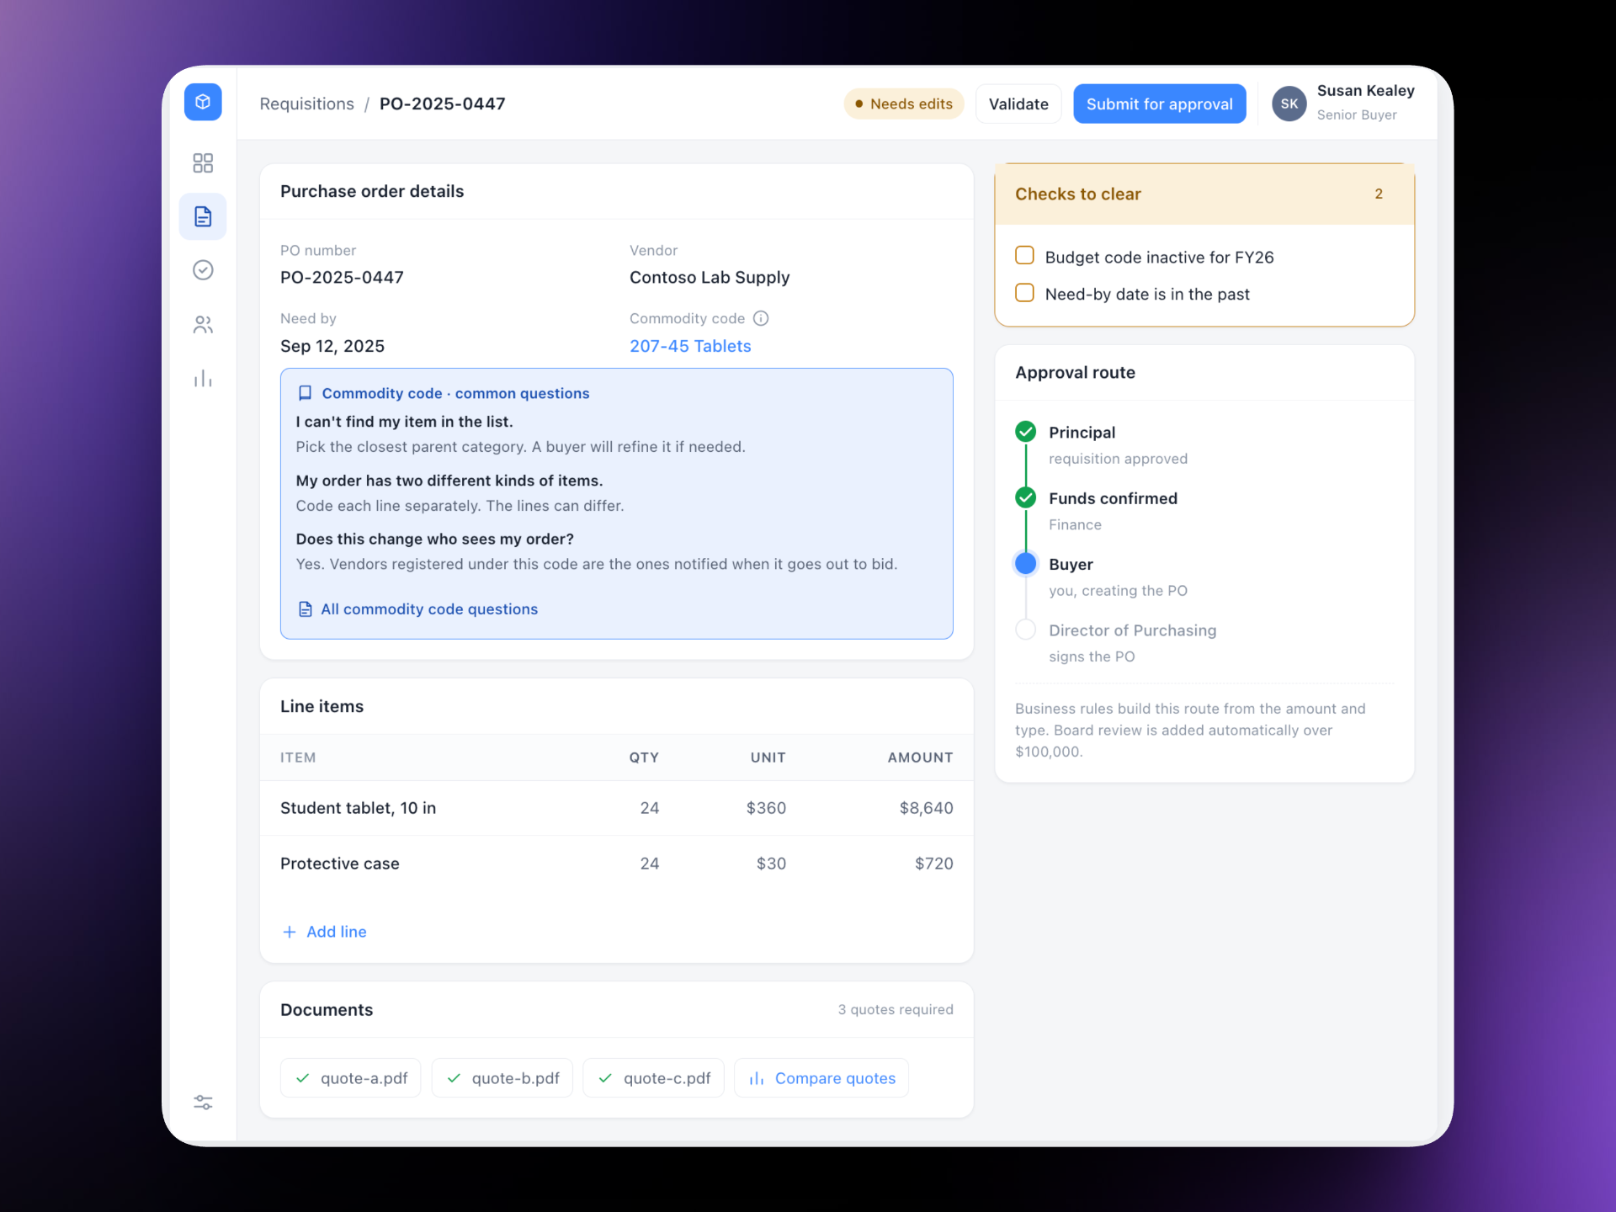
Task: Click the UNIT column header
Action: point(768,757)
